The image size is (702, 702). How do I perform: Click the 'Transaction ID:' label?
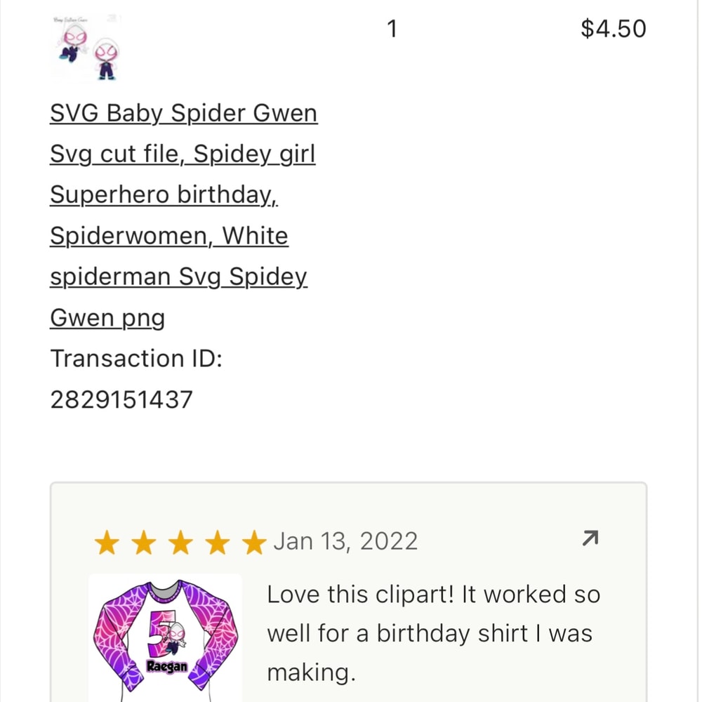point(135,359)
